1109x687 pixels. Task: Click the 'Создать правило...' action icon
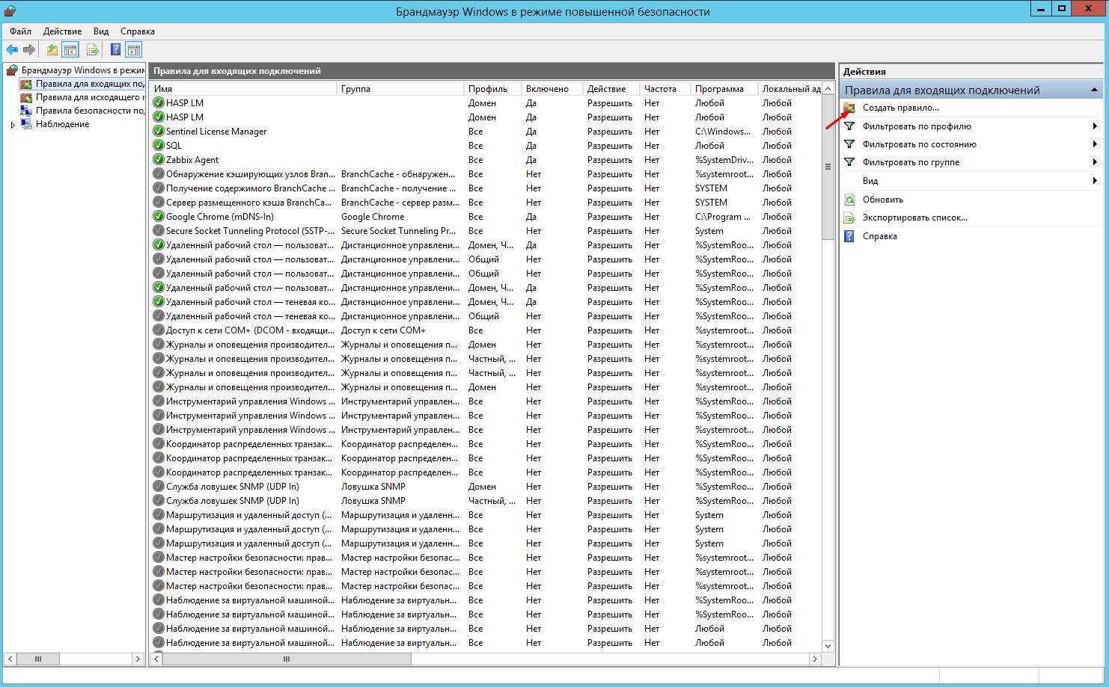[x=849, y=108]
